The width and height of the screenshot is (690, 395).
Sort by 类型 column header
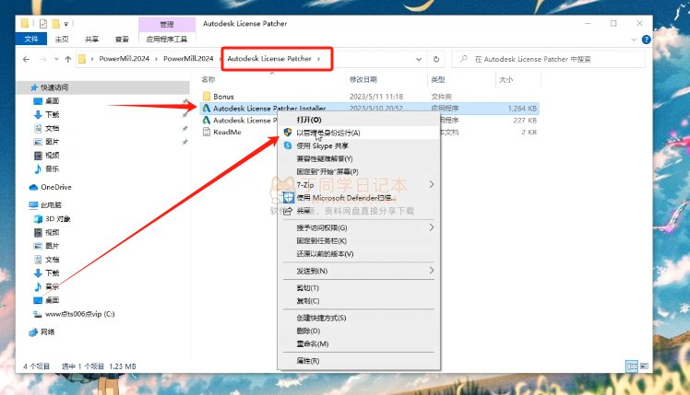click(438, 79)
